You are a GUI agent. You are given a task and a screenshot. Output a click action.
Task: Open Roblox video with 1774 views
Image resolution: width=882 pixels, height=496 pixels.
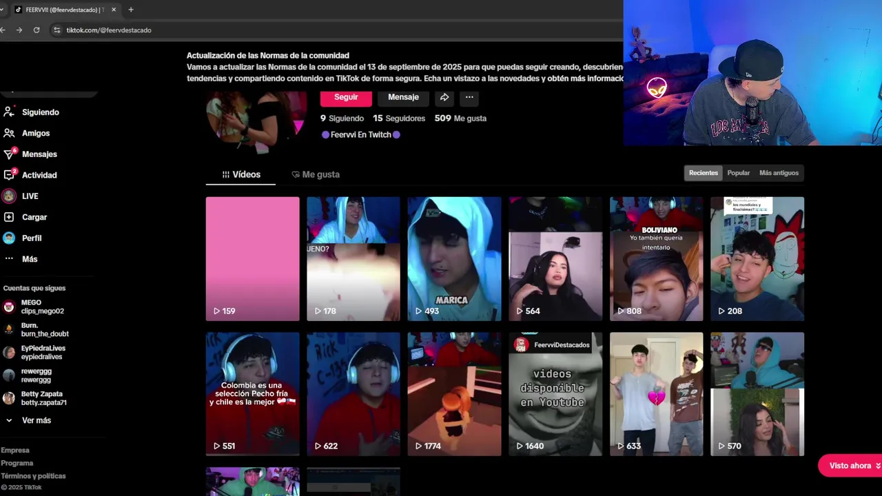455,394
